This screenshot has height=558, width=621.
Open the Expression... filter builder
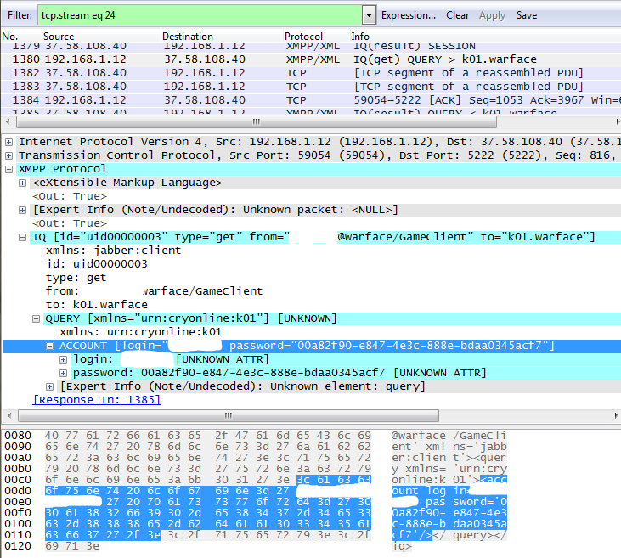pos(408,15)
